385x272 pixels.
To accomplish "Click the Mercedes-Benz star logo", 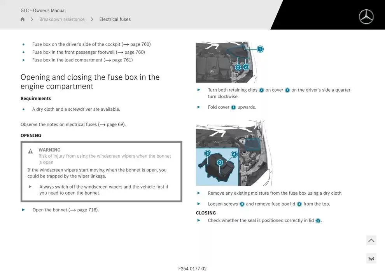I will click(366, 17).
